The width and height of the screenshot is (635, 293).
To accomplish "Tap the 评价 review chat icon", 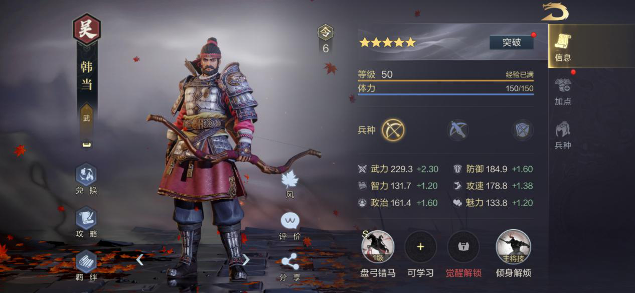I will pyautogui.click(x=290, y=220).
